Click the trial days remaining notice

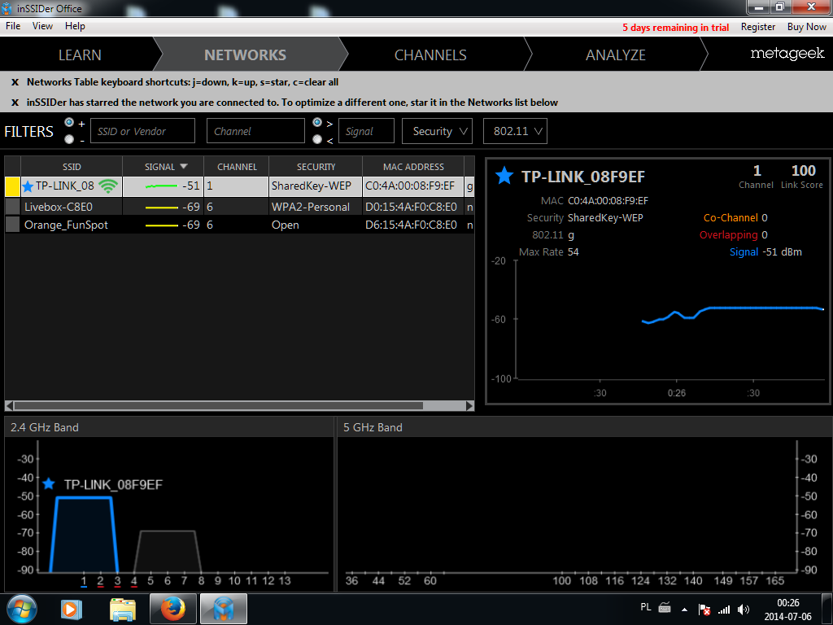point(675,27)
